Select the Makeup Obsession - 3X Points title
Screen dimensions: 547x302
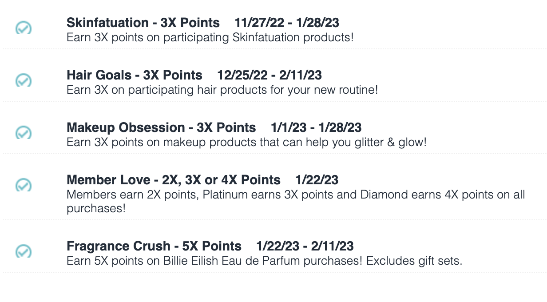tap(161, 127)
